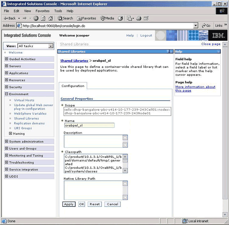Screen dimensions: 229x225
Task: Expand Users and Groups section
Action: tap(6, 148)
